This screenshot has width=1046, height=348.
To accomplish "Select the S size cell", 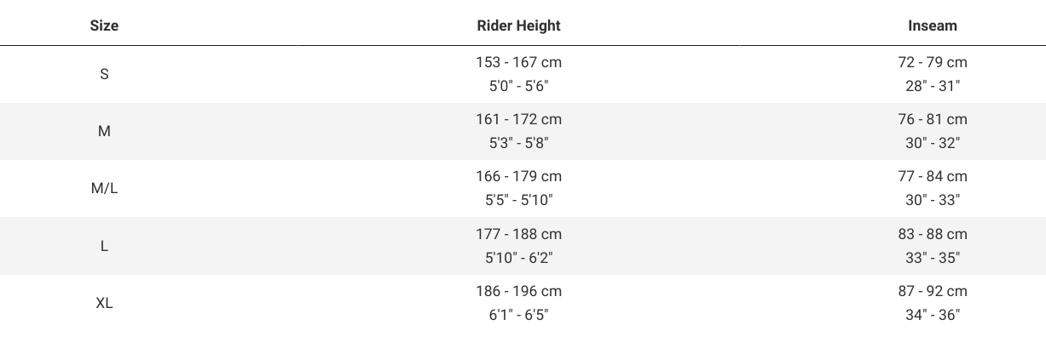I will tap(104, 74).
